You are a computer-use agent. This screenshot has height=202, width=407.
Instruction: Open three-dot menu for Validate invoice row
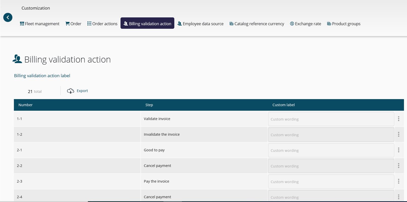(399, 119)
